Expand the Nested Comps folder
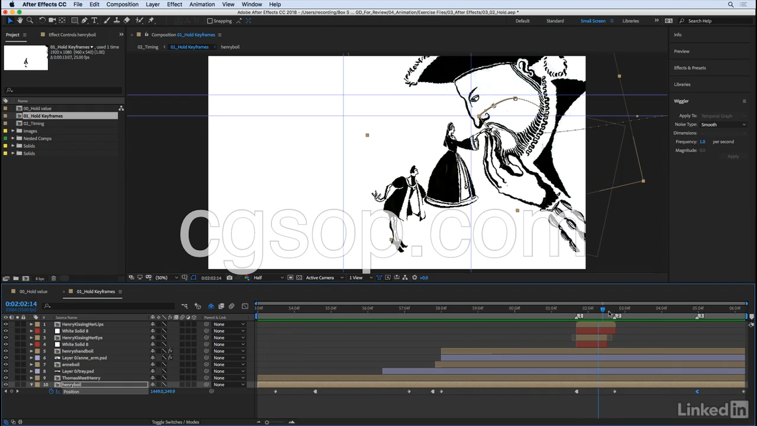 click(13, 138)
